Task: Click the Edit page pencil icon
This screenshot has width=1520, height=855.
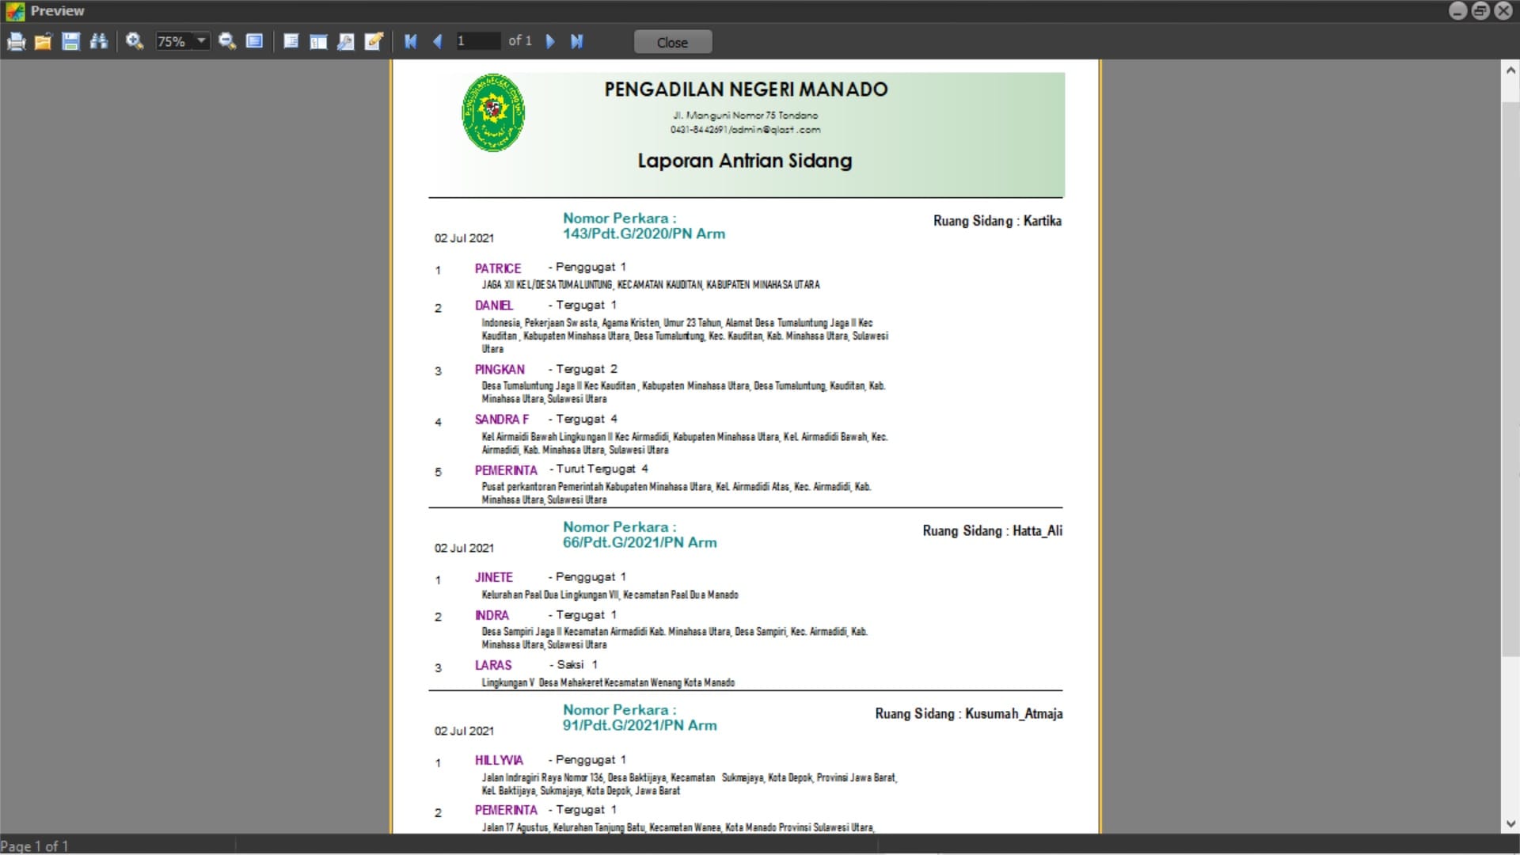Action: [x=374, y=41]
